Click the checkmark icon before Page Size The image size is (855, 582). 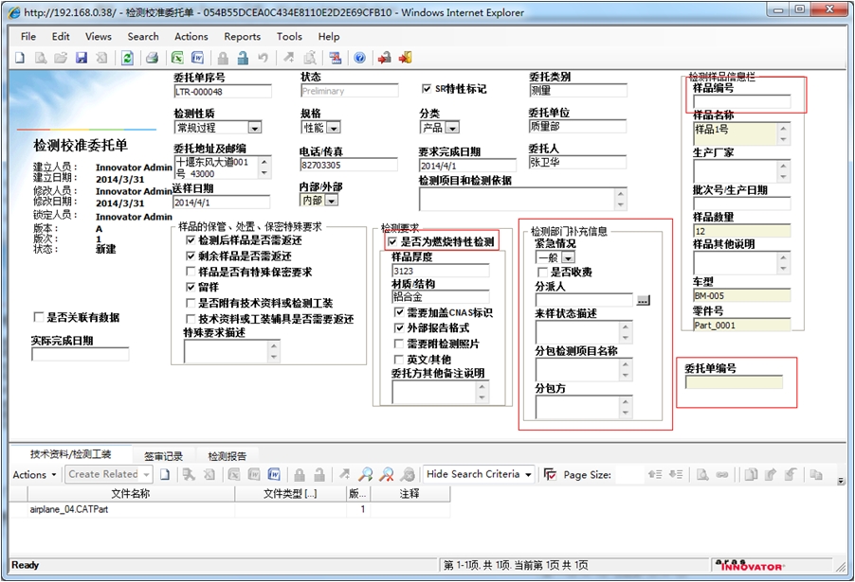(550, 475)
